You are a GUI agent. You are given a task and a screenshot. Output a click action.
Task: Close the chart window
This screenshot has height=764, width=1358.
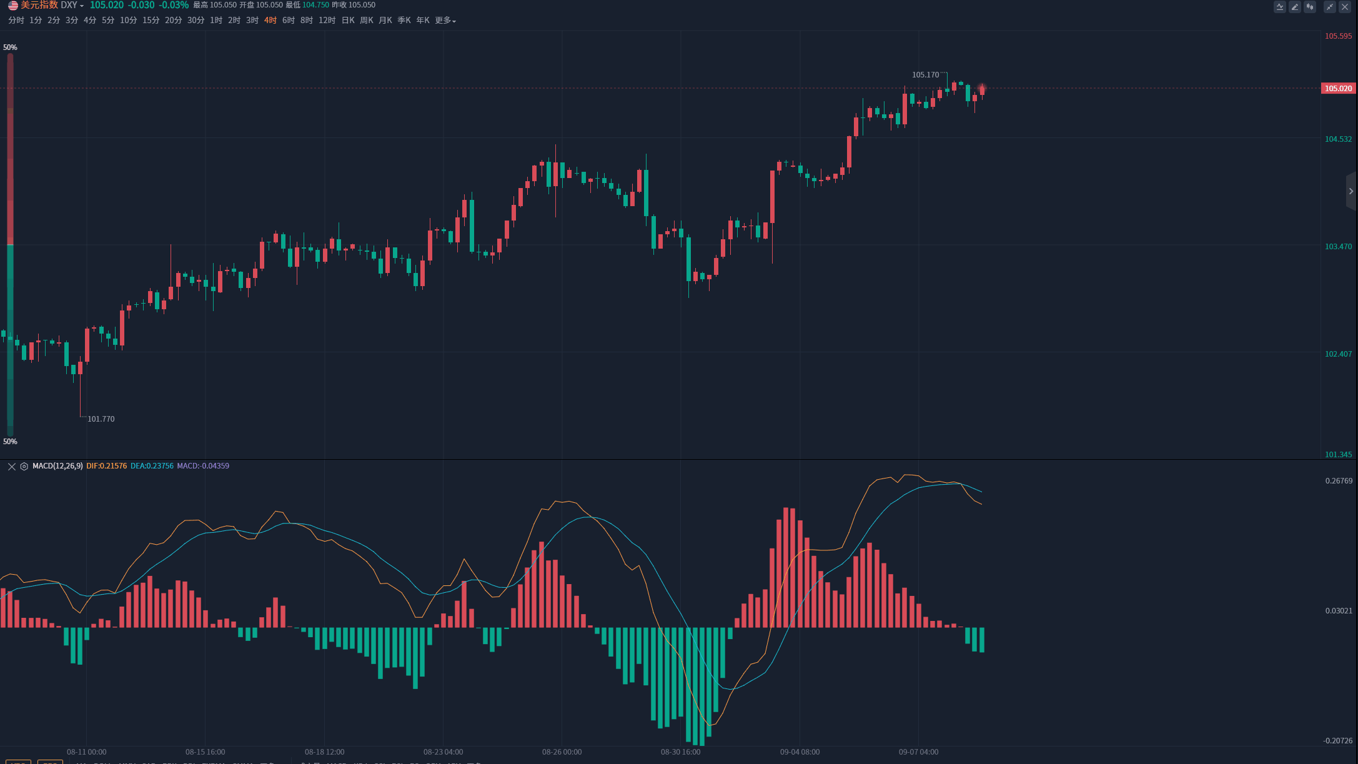(1345, 7)
